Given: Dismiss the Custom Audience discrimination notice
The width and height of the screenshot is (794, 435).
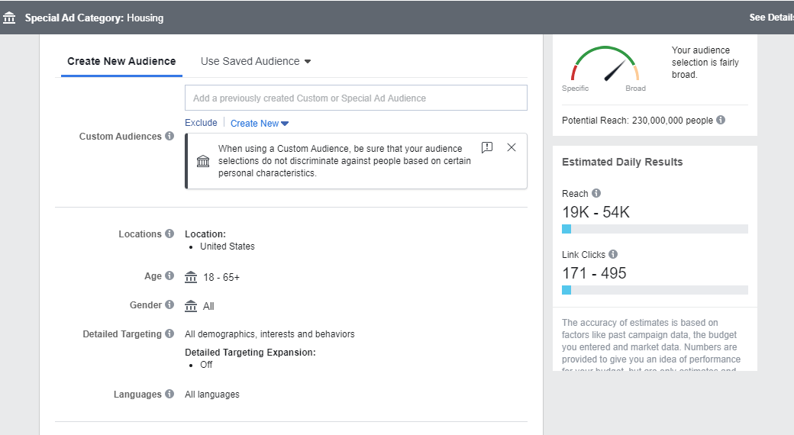Looking at the screenshot, I should click(x=512, y=147).
